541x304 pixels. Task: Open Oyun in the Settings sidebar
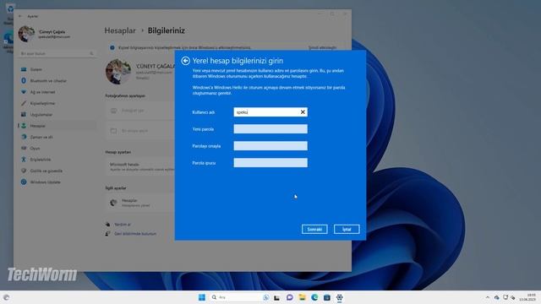pos(57,149)
